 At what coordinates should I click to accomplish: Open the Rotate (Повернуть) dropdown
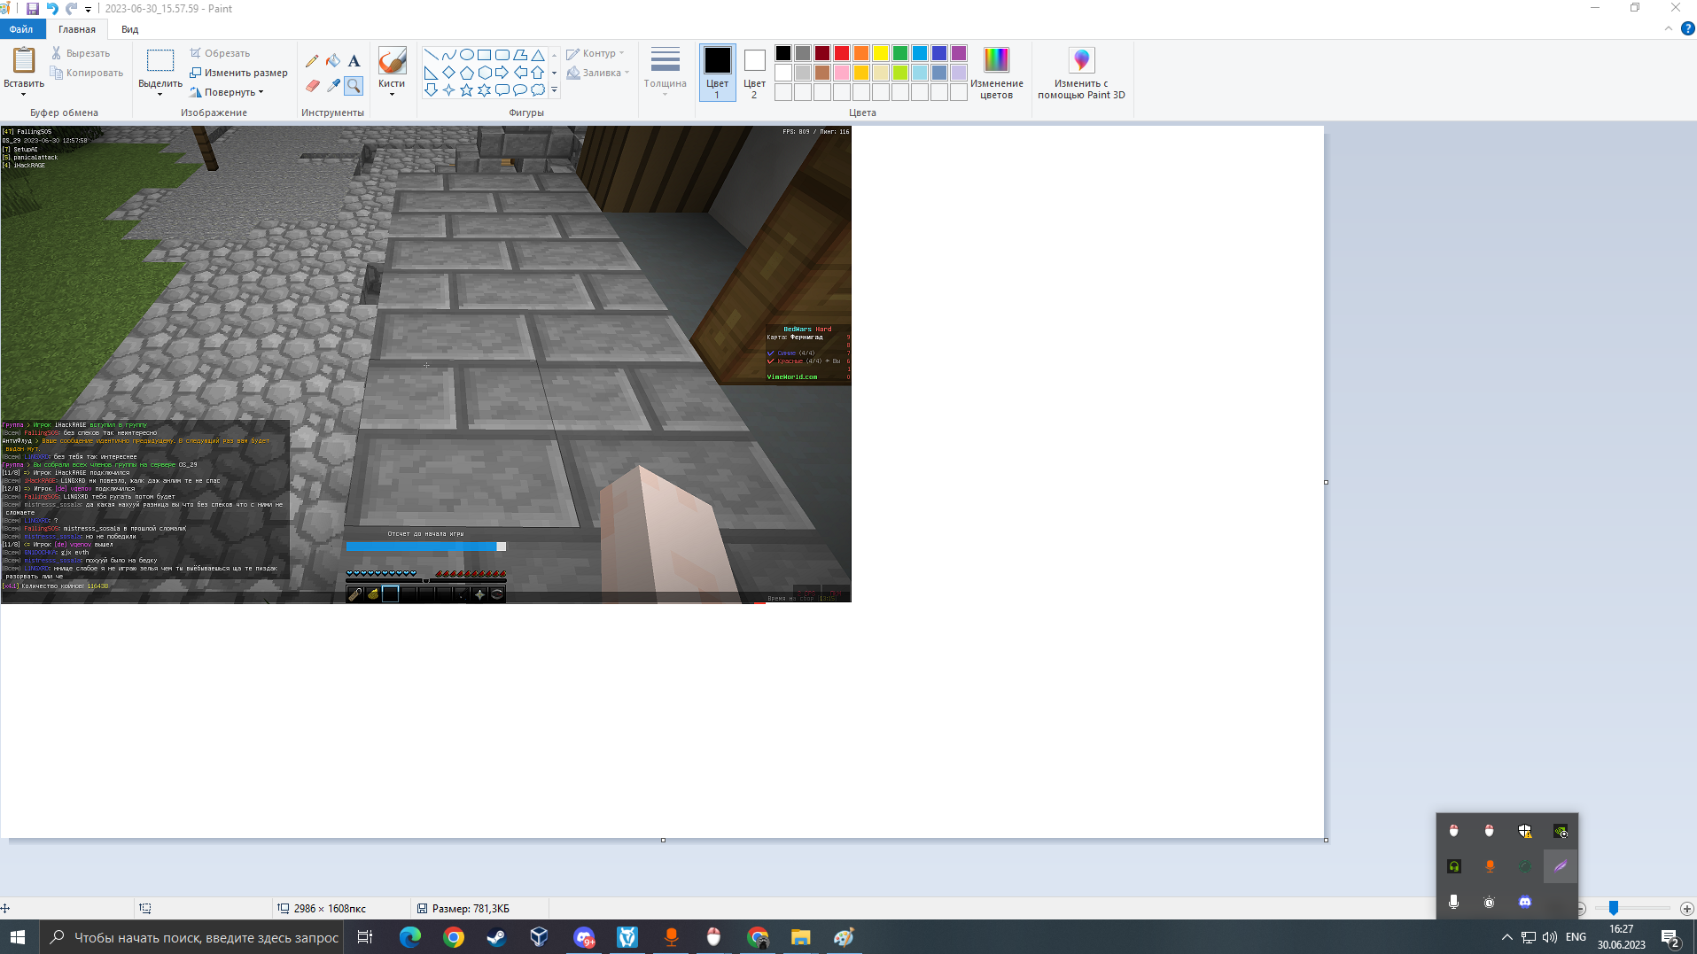(227, 92)
